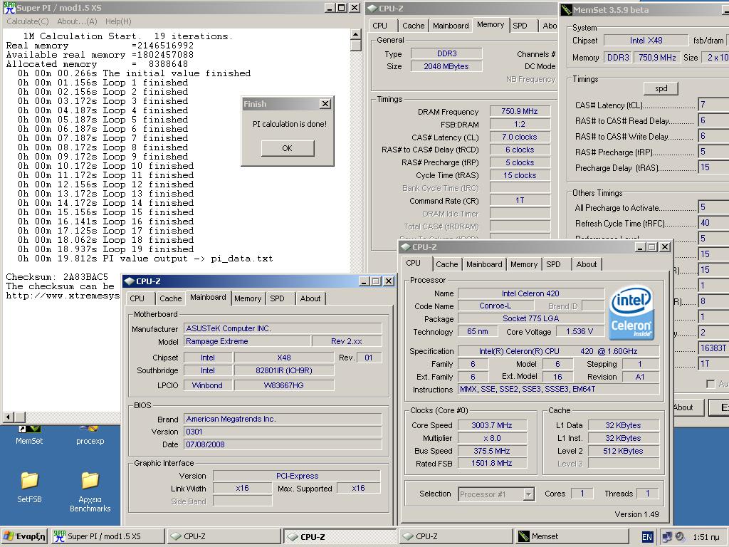
Task: Open Cache tab in CPU-Z processor window
Action: click(447, 264)
